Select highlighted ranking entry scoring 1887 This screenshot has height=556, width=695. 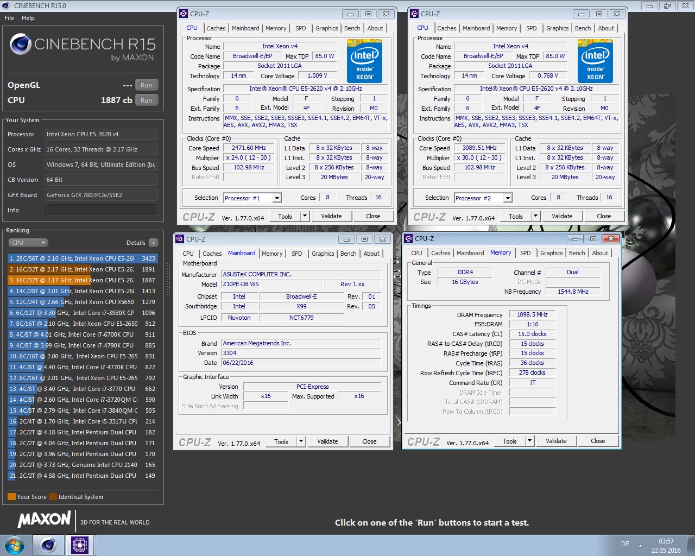[x=83, y=280]
